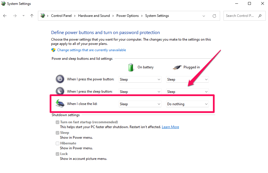268x173 pixels.
Task: Click the address bar Control Panel icon
Action: click(43, 16)
